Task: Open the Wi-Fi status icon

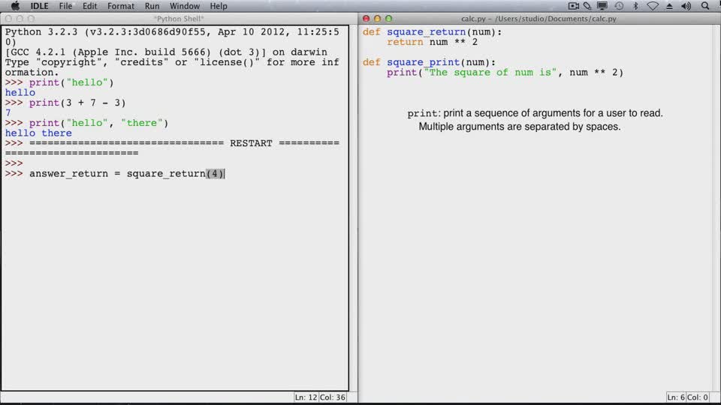Action: tap(653, 6)
